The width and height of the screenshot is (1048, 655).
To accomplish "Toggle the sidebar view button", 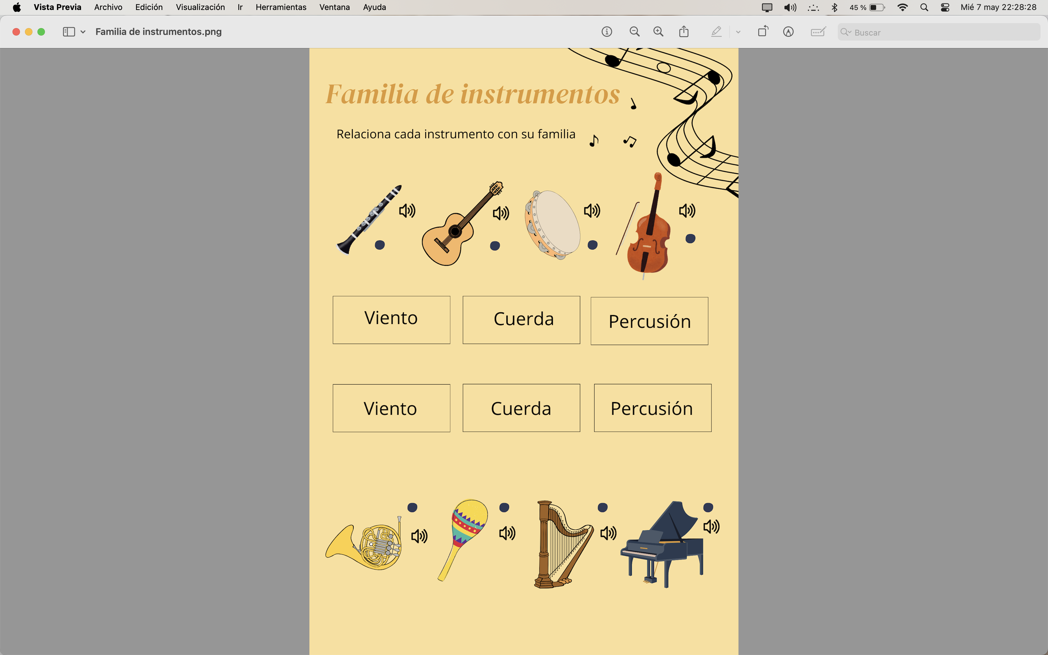I will coord(69,32).
